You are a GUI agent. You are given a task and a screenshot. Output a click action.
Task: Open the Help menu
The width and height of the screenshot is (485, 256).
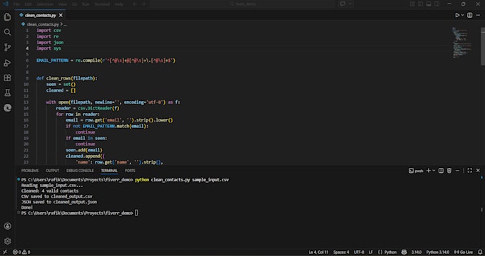pyautogui.click(x=119, y=4)
